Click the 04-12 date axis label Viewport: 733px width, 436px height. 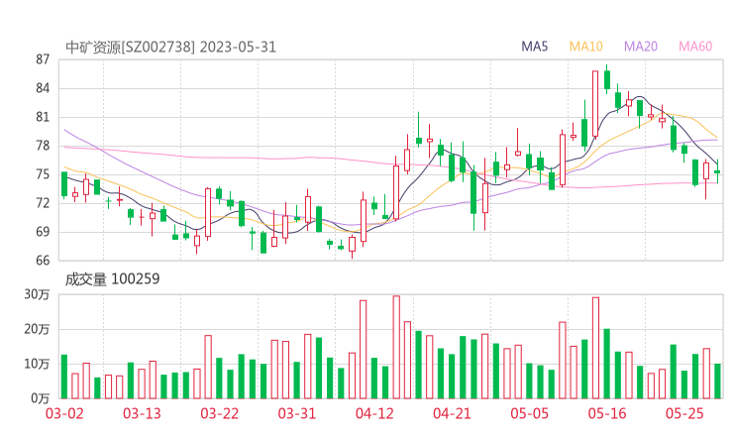(x=374, y=413)
